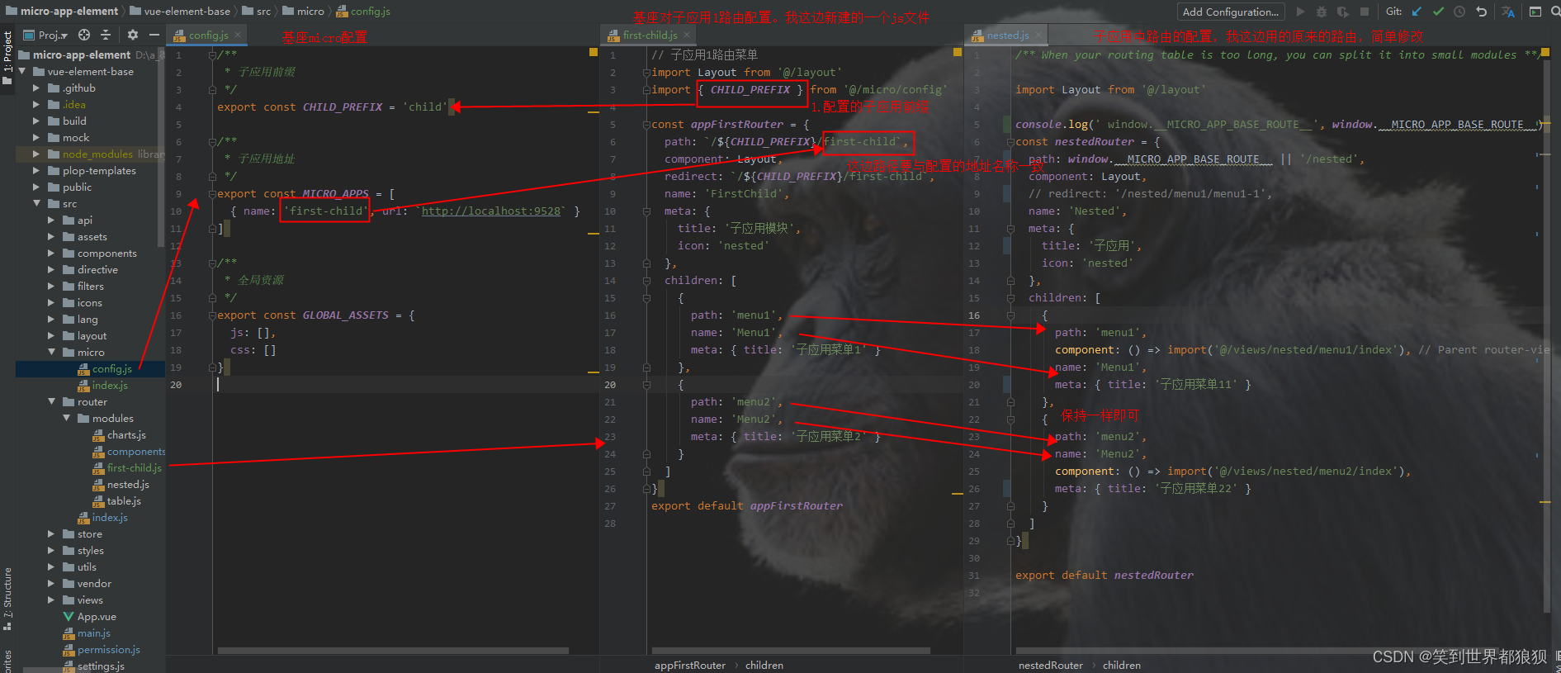The height and width of the screenshot is (673, 1561).
Task: Close the first-child.js tab
Action: [x=687, y=35]
